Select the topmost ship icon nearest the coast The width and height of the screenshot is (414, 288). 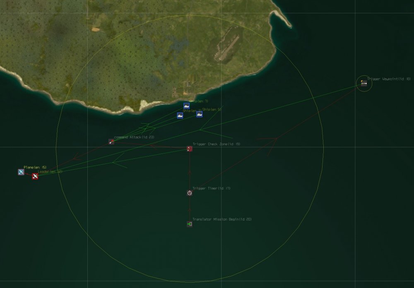pyautogui.click(x=186, y=106)
